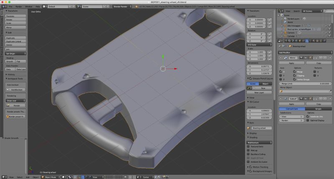
Task: Open the Select menu in 3D view header
Action: [20, 177]
